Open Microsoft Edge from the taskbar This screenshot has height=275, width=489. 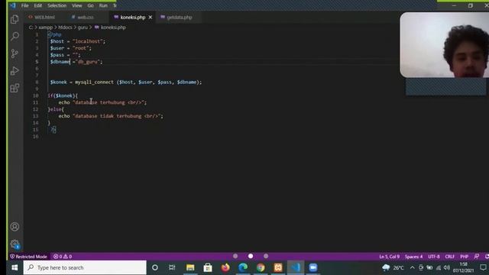pos(243,267)
